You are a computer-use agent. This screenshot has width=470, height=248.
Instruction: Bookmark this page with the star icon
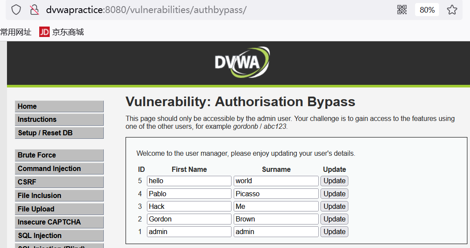[452, 10]
